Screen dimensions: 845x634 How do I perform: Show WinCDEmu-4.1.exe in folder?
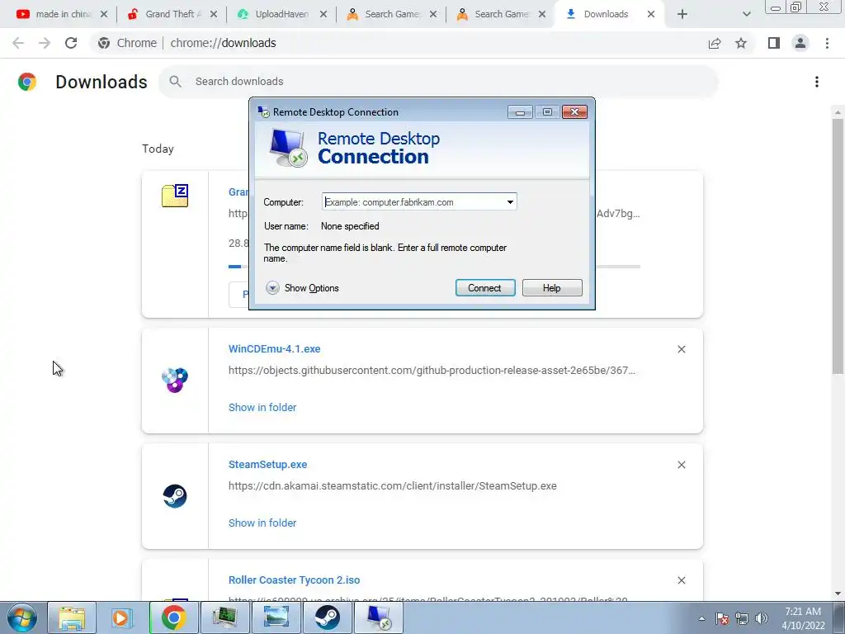click(x=262, y=408)
